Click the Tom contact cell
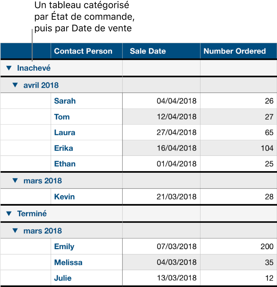This screenshot has width=277, height=287. pos(62,117)
